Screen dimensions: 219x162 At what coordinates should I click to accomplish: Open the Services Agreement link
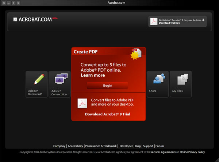pyautogui.click(x=162, y=152)
